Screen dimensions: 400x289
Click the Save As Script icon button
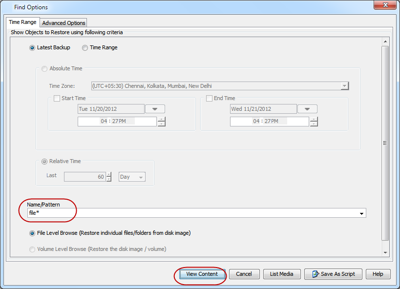pyautogui.click(x=334, y=274)
